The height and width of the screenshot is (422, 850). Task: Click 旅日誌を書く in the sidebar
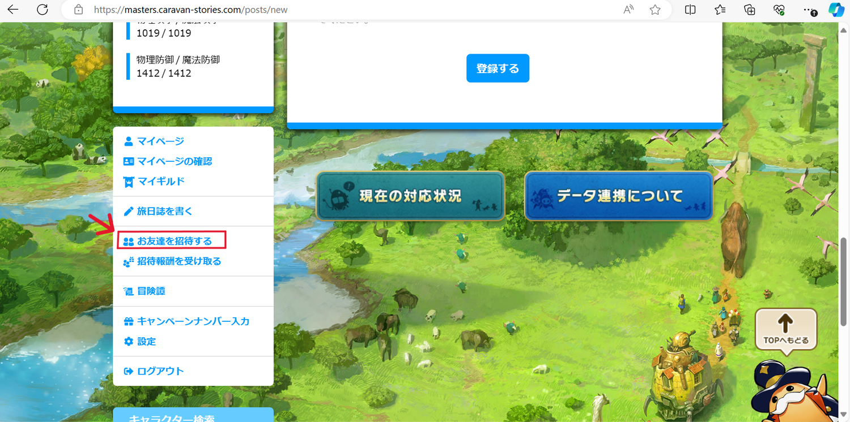[164, 211]
